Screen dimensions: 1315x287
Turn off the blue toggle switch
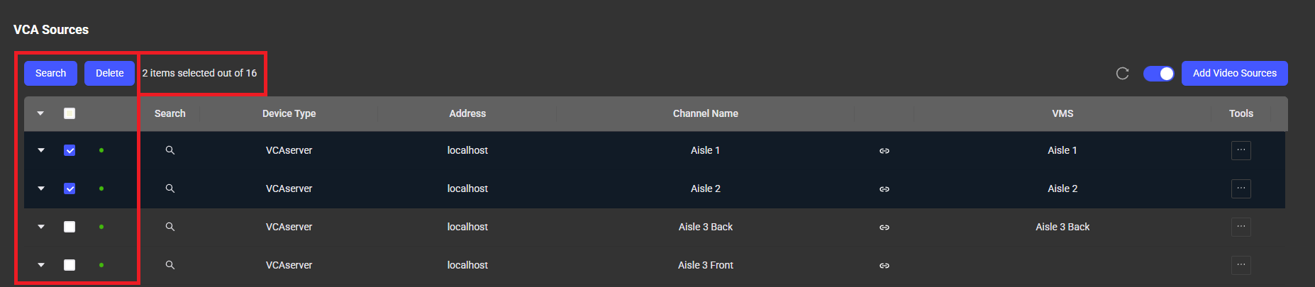click(1158, 74)
